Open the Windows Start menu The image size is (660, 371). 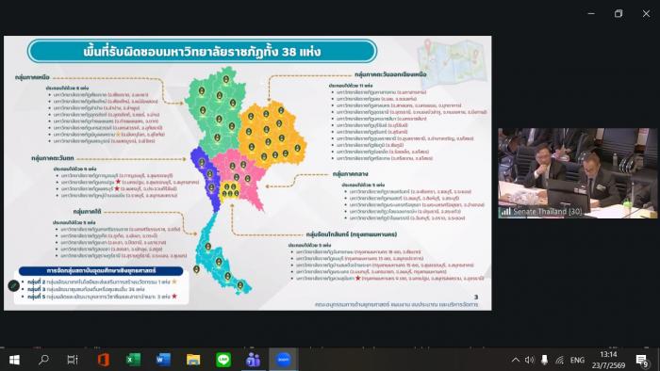pyautogui.click(x=14, y=360)
